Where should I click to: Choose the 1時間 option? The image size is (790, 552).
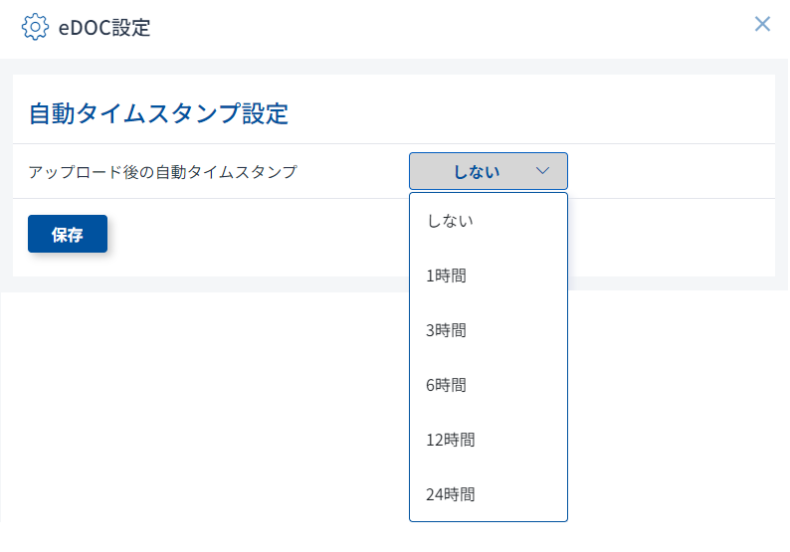(446, 276)
